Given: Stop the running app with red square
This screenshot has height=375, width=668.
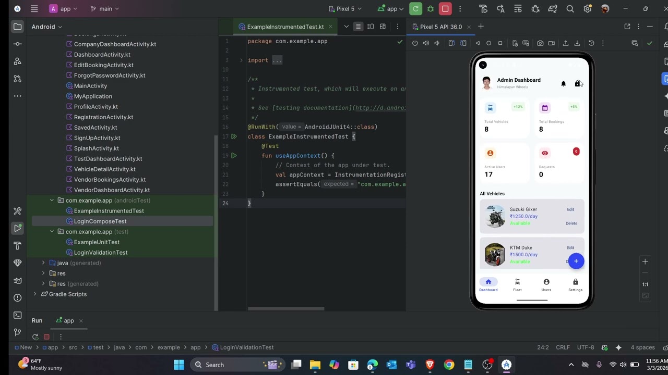Looking at the screenshot, I should (x=445, y=8).
